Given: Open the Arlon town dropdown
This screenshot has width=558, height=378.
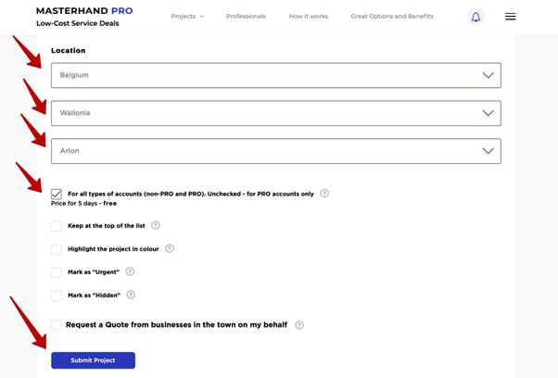Looking at the screenshot, I should pos(276,151).
